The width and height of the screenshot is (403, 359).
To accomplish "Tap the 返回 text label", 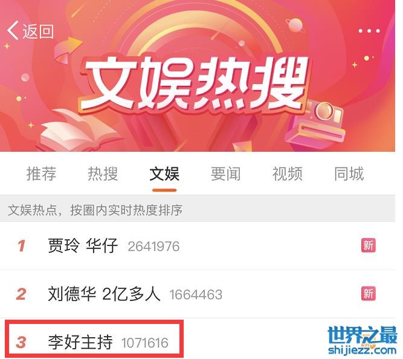I will tap(38, 31).
